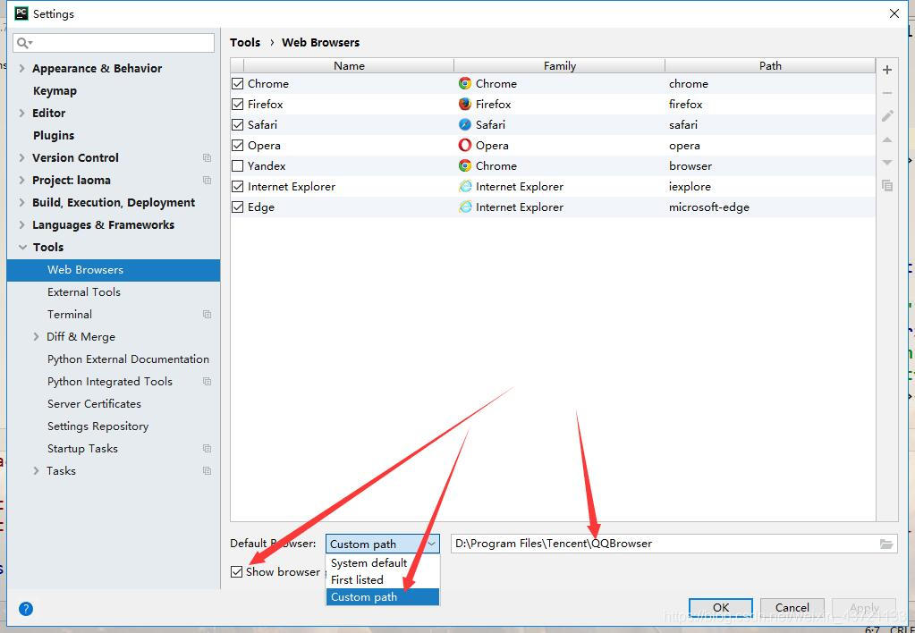Click the Cancel button

(792, 607)
